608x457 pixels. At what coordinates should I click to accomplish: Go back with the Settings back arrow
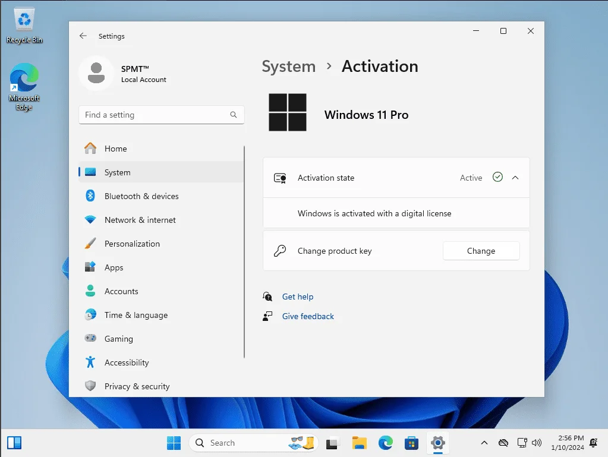(83, 36)
